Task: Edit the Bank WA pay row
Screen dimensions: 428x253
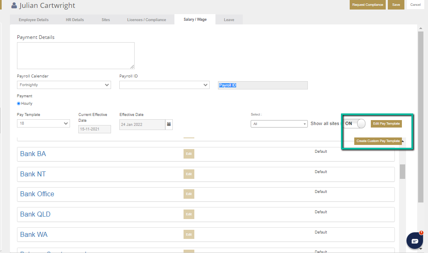Action: tap(189, 234)
